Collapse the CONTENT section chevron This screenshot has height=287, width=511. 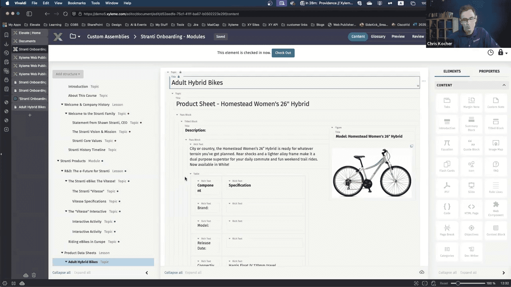click(x=504, y=85)
